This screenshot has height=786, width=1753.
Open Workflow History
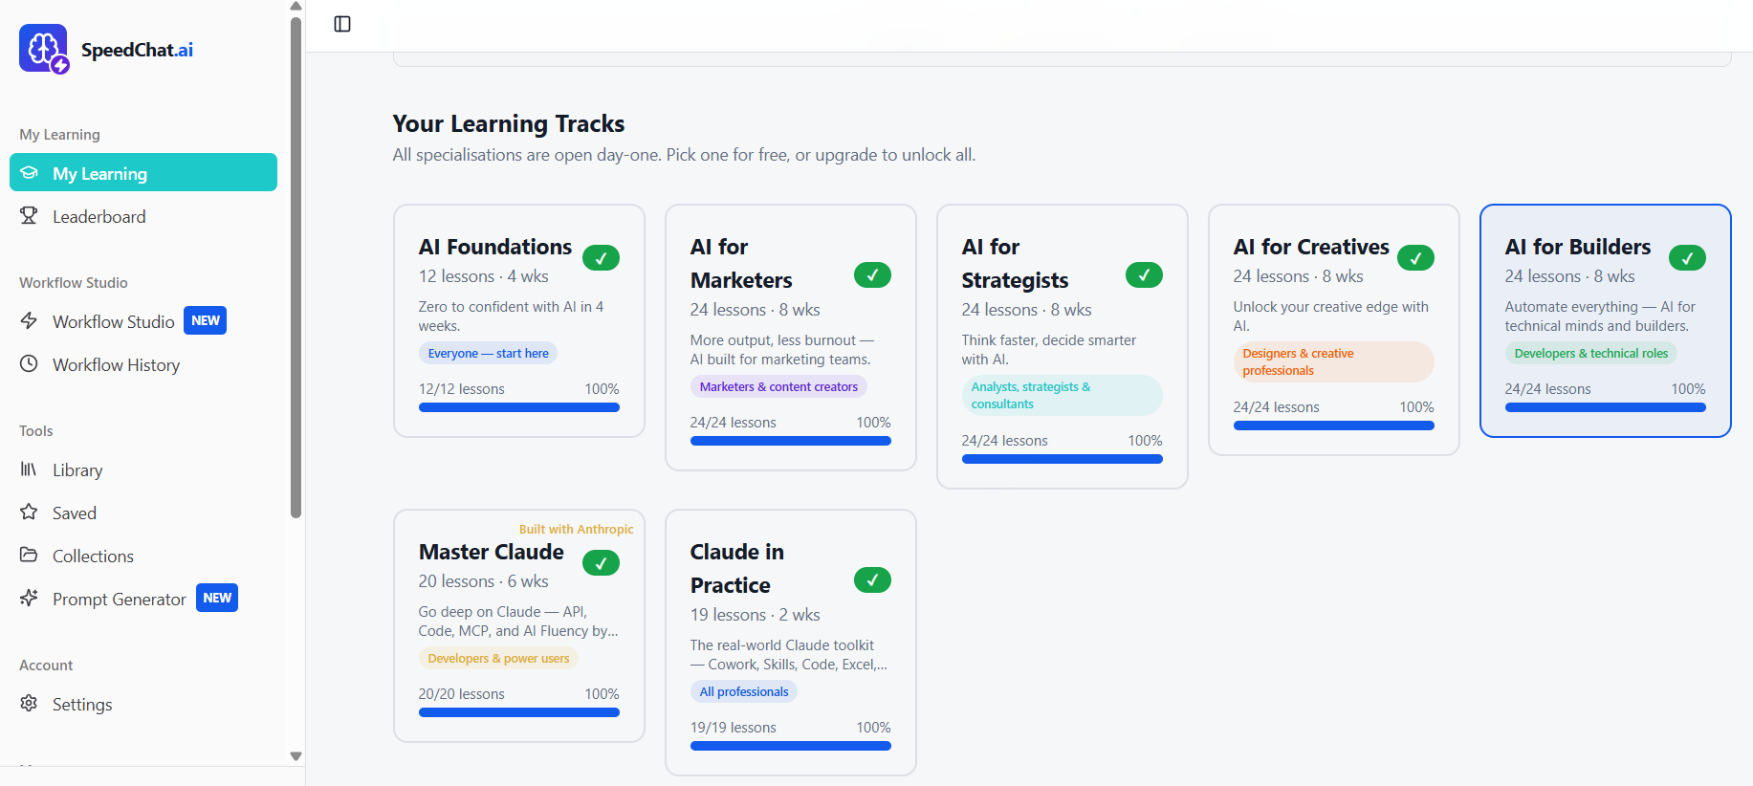(x=143, y=364)
